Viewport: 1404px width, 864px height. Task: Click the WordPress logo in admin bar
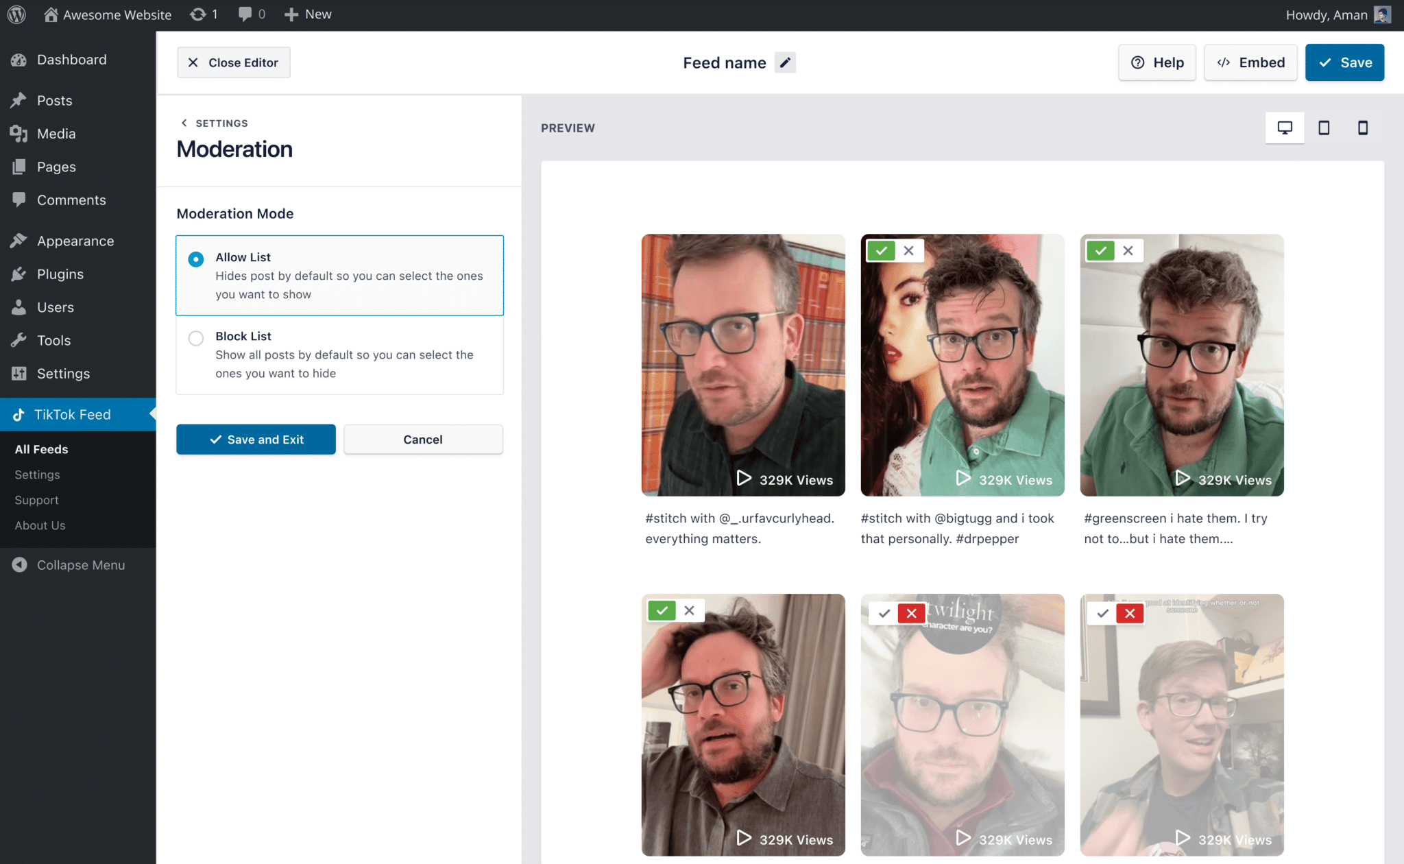click(16, 14)
